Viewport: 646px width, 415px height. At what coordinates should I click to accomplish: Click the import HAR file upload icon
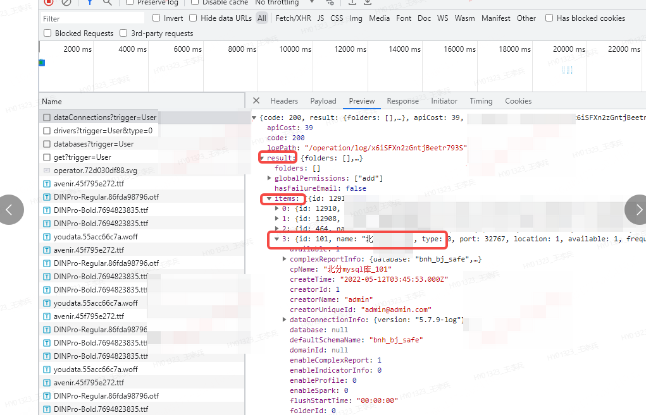pos(352,2)
